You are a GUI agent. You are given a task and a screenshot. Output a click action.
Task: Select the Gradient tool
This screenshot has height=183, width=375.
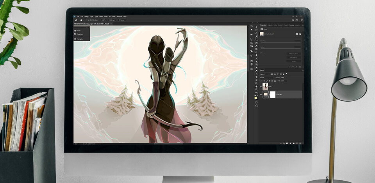pyautogui.click(x=256, y=65)
